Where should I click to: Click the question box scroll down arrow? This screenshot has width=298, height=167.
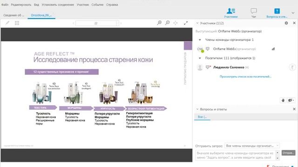click(278, 158)
